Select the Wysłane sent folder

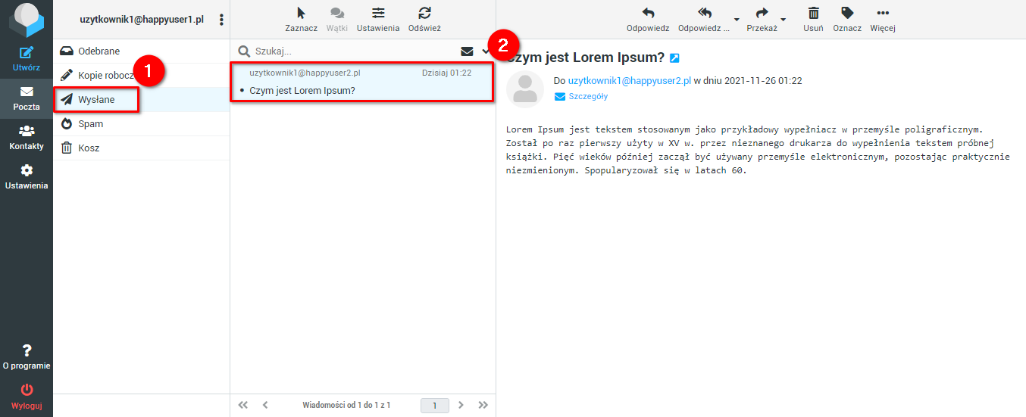click(x=141, y=100)
